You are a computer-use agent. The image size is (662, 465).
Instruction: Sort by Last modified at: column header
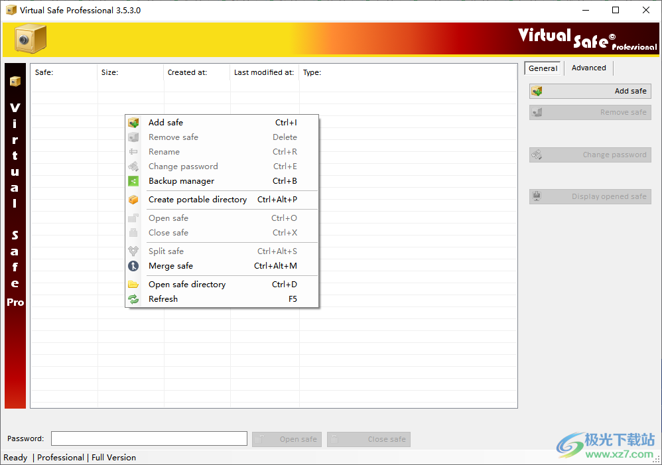[264, 72]
